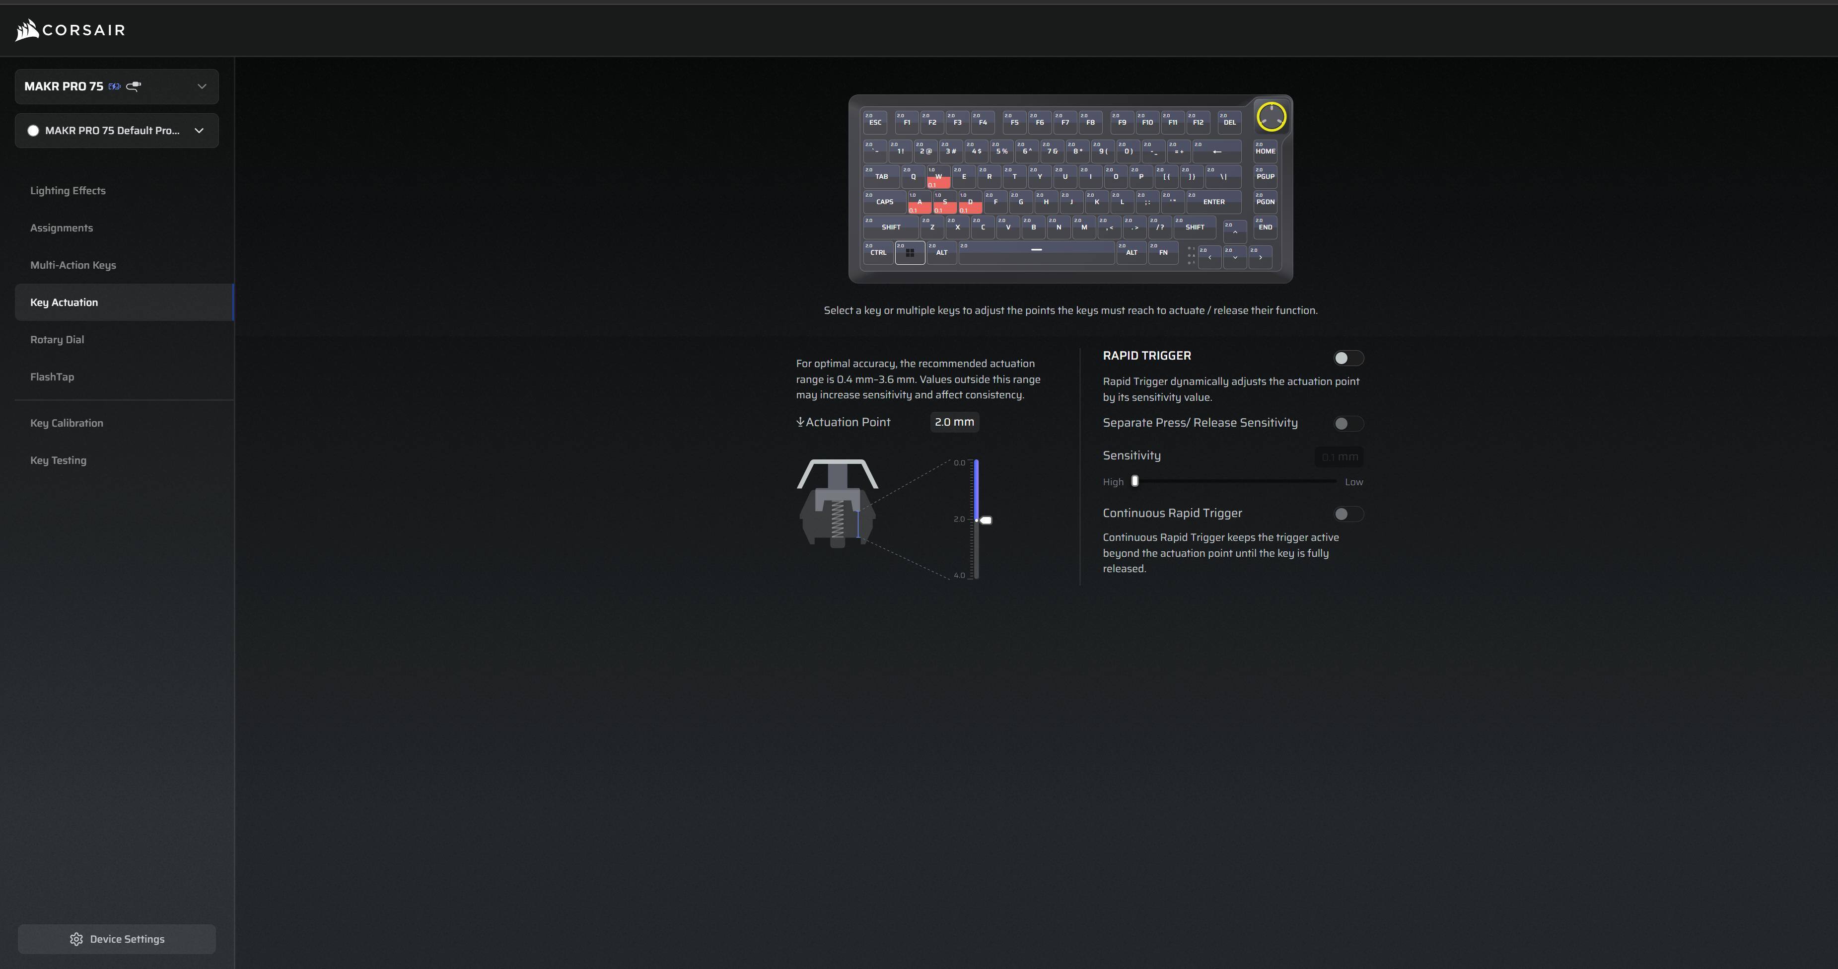The height and width of the screenshot is (969, 1838).
Task: Select the up arrow key
Action: coord(1235,231)
